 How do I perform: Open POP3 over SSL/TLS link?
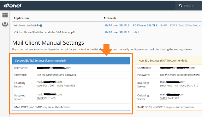click(145, 25)
